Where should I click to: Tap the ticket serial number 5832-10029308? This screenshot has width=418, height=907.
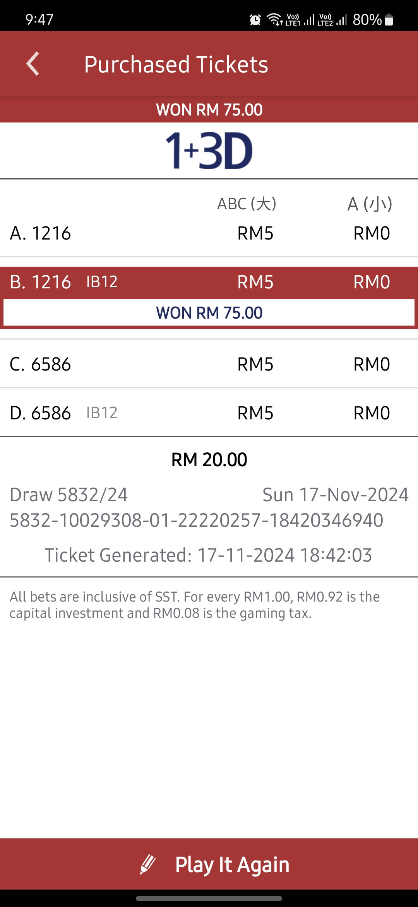(197, 520)
